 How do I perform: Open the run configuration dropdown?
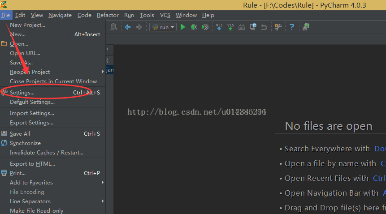pos(163,27)
